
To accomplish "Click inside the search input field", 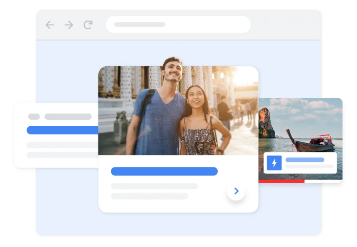I will click(x=151, y=24).
